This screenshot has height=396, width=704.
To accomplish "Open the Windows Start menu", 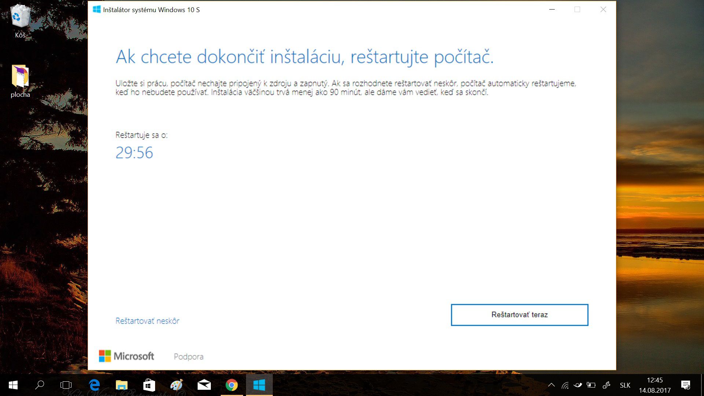I will point(13,385).
